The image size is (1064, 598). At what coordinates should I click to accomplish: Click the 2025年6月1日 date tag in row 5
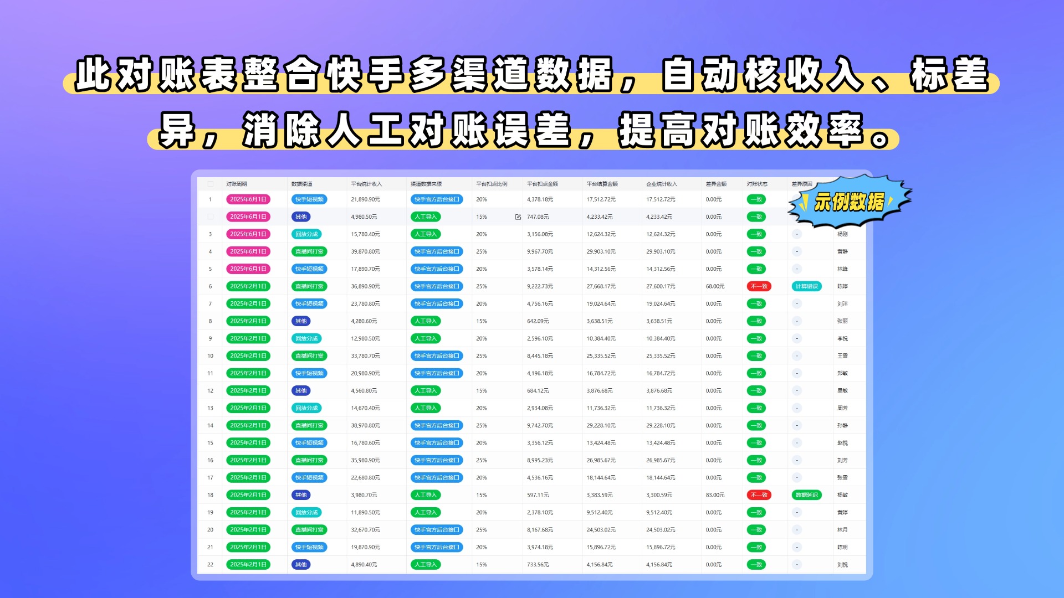point(248,269)
